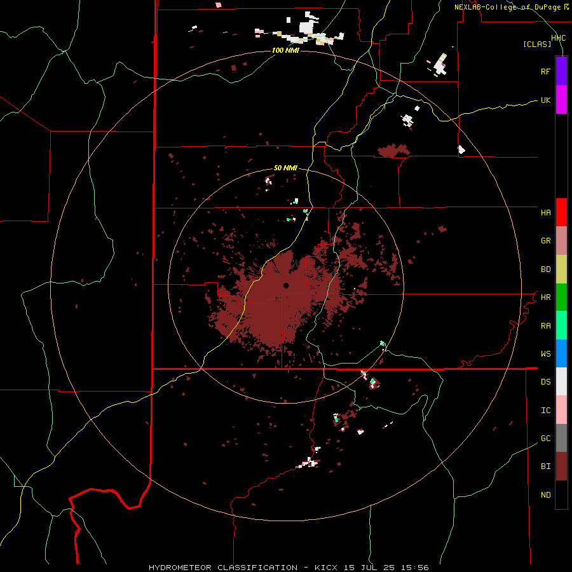Select the "BD" legend label
Screen dimensions: 572x572
[x=545, y=269]
